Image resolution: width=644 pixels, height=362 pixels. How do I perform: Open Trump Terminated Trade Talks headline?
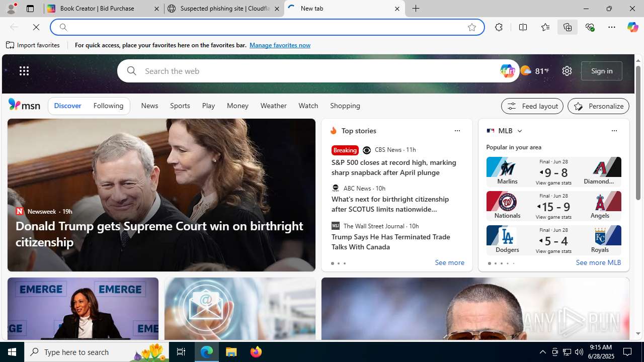[391, 242]
